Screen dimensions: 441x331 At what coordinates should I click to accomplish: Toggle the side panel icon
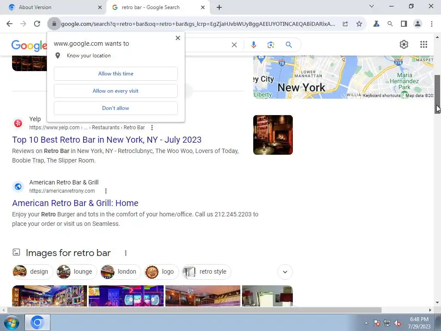coord(404,24)
